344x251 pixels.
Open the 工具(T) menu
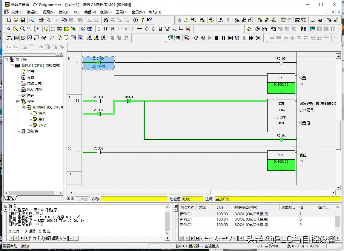coord(122,12)
